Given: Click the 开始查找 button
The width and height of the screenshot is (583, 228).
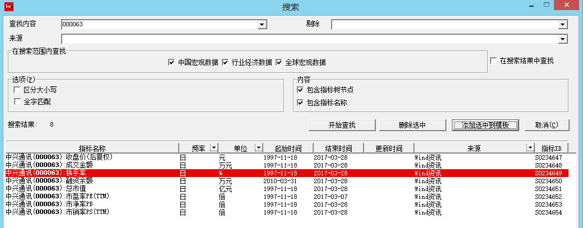Looking at the screenshot, I should click(x=342, y=125).
